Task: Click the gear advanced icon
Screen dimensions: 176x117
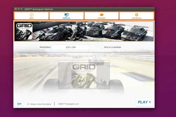Action: [x=136, y=15]
